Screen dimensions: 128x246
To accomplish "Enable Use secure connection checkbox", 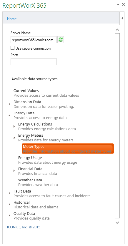I will 12,48.
